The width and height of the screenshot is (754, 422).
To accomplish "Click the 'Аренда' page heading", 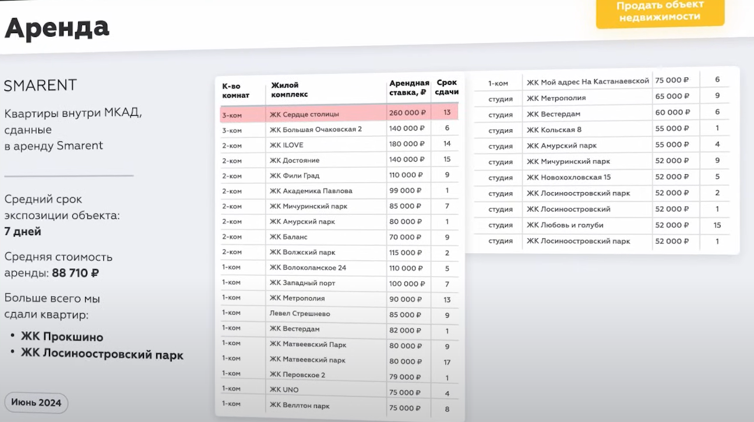I will click(57, 27).
